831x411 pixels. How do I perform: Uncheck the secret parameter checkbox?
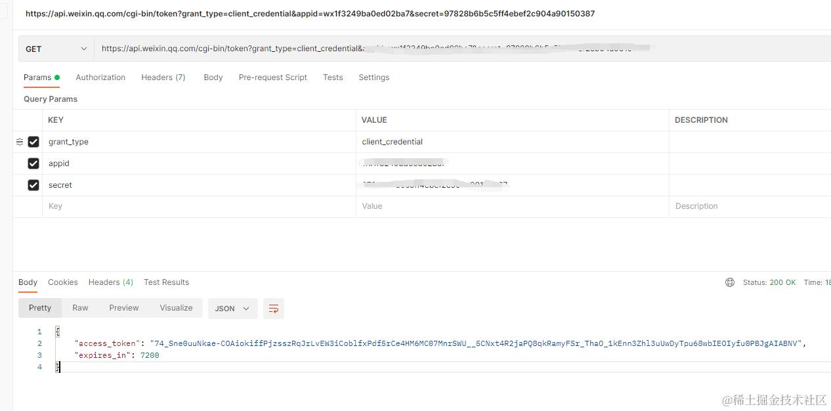pyautogui.click(x=33, y=185)
